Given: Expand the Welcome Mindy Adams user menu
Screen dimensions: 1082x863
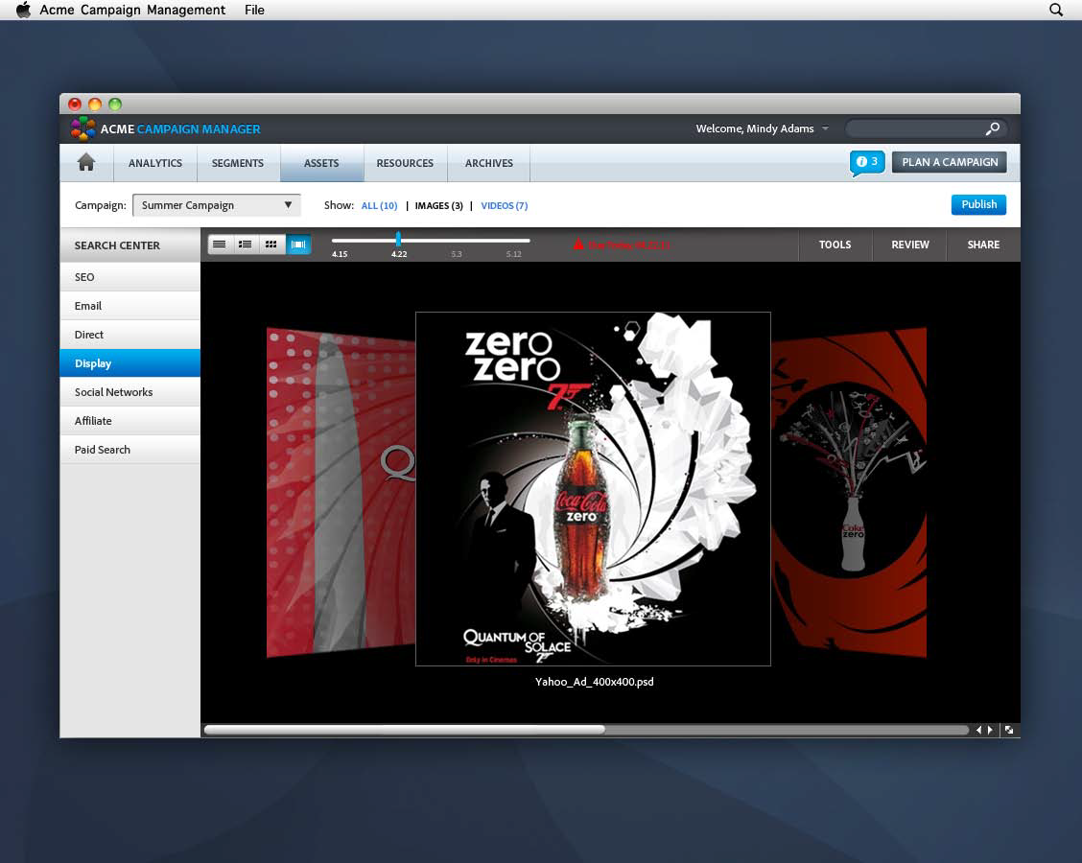Looking at the screenshot, I should tap(762, 129).
